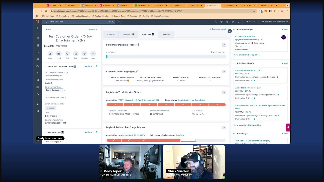Screen dimensions: 324x182
Task: Open the marketplace icon in top bar
Action: click(221, 22)
